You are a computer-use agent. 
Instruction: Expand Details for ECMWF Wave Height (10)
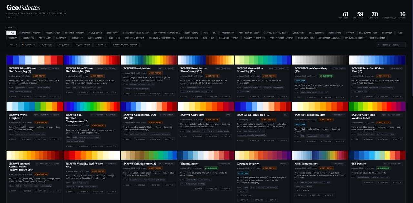[27, 139]
